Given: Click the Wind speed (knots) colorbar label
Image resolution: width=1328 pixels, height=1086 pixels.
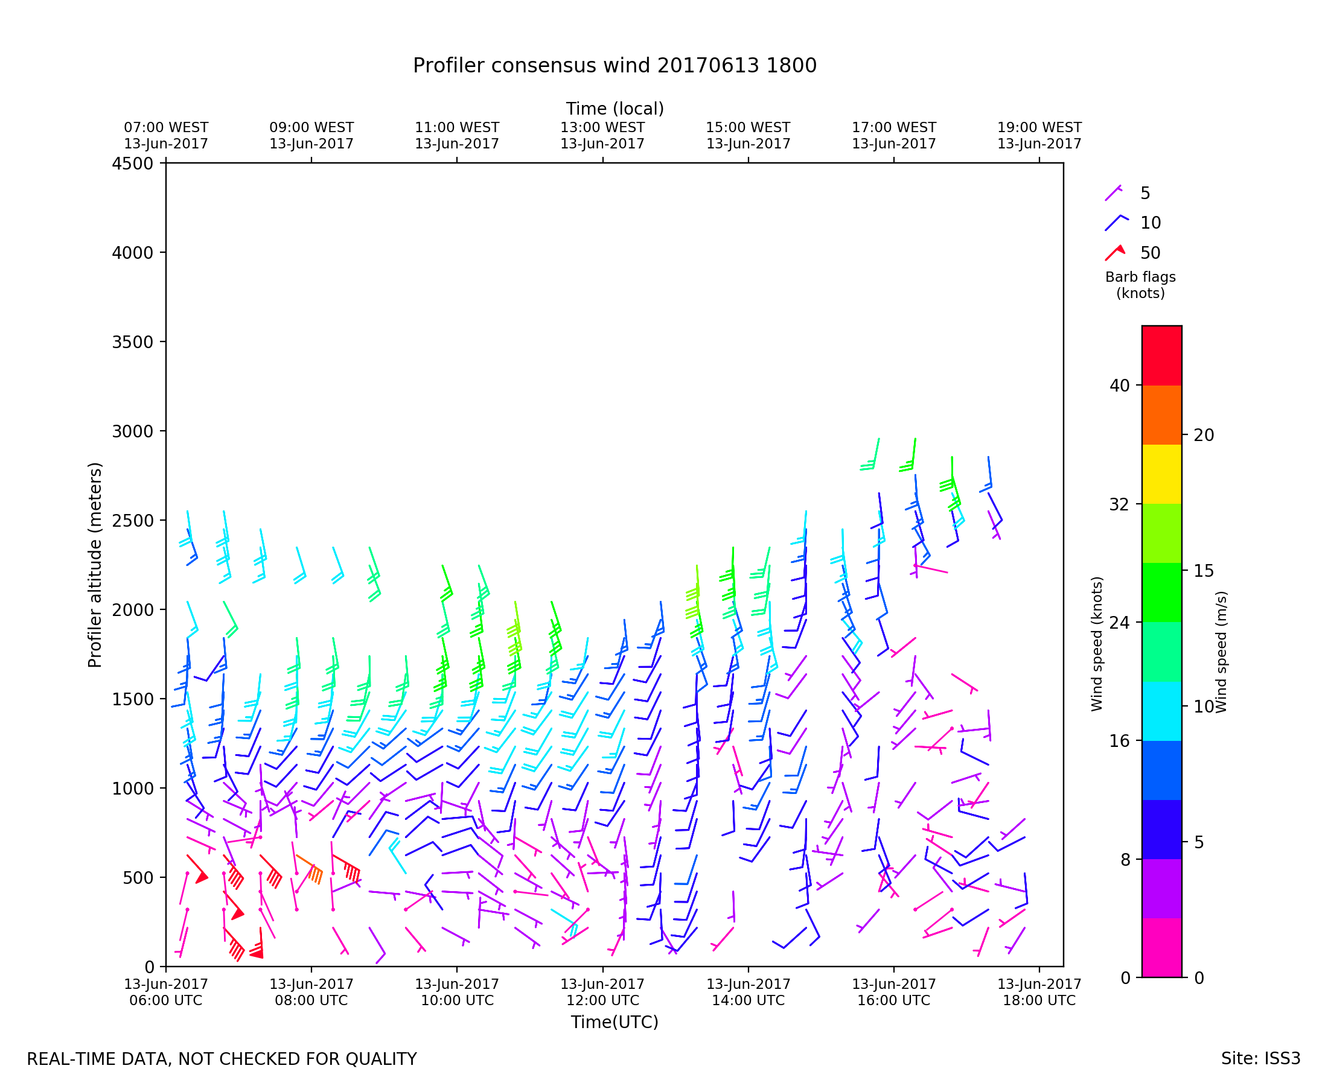Looking at the screenshot, I should point(1096,644).
